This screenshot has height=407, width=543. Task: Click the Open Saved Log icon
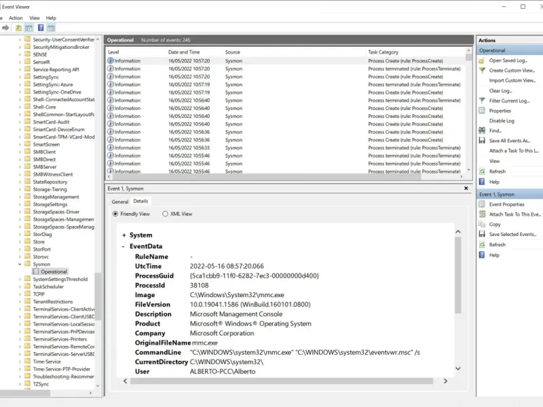482,60
